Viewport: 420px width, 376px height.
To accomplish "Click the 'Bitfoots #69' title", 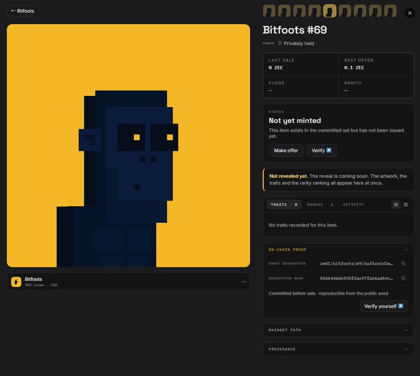I will 295,30.
